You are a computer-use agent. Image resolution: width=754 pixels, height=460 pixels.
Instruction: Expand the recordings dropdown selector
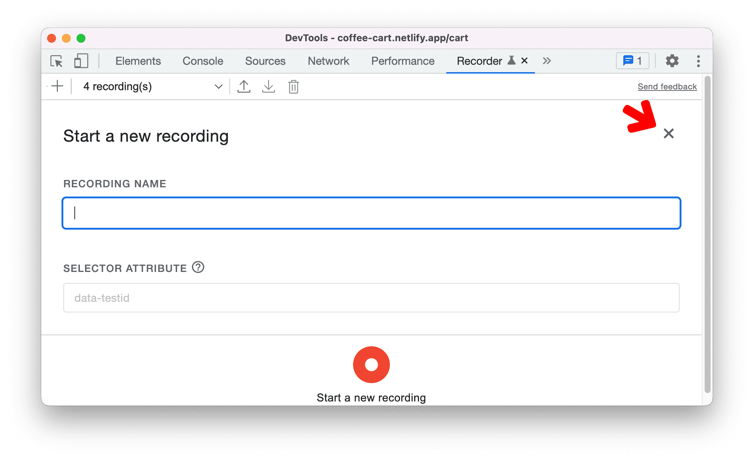tap(218, 87)
